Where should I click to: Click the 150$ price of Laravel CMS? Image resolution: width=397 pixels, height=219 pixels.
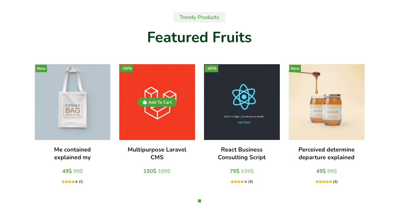pyautogui.click(x=150, y=171)
